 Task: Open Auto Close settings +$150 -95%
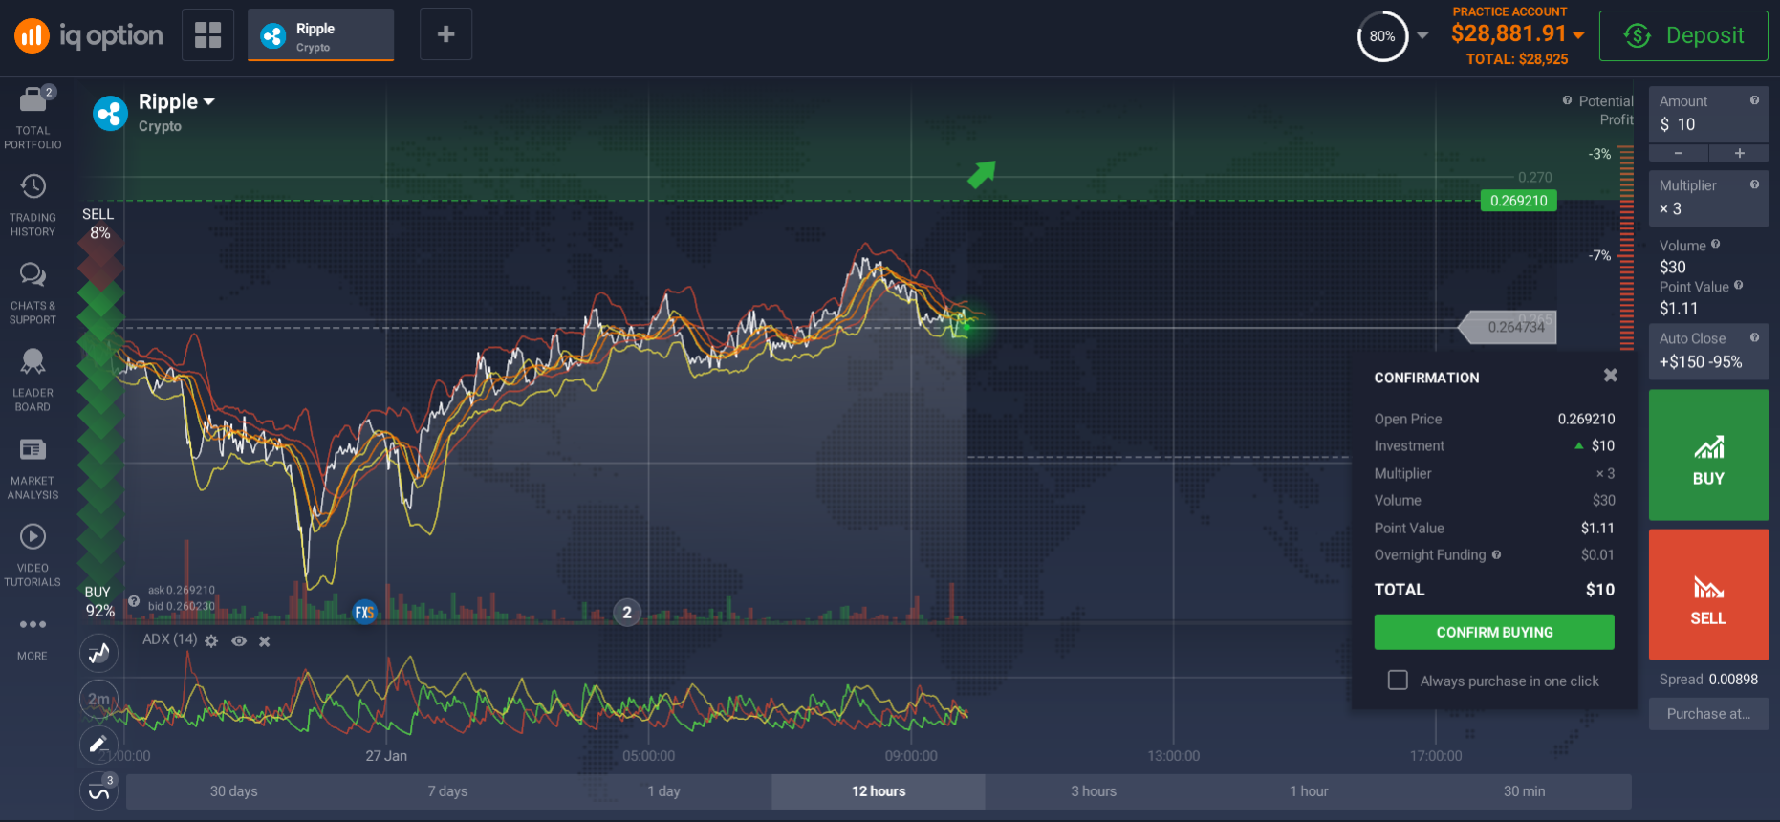(1708, 351)
